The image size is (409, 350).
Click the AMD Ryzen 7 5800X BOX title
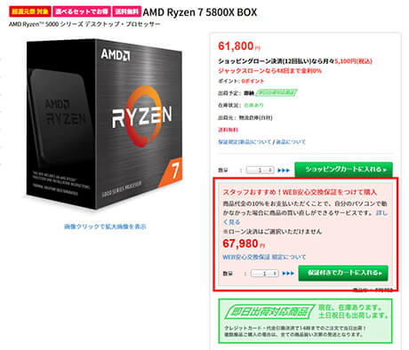(x=200, y=12)
